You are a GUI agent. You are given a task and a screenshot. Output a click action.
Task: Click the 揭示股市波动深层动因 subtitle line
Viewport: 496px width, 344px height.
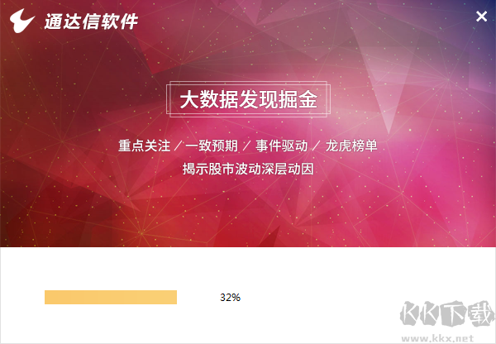pyautogui.click(x=248, y=170)
